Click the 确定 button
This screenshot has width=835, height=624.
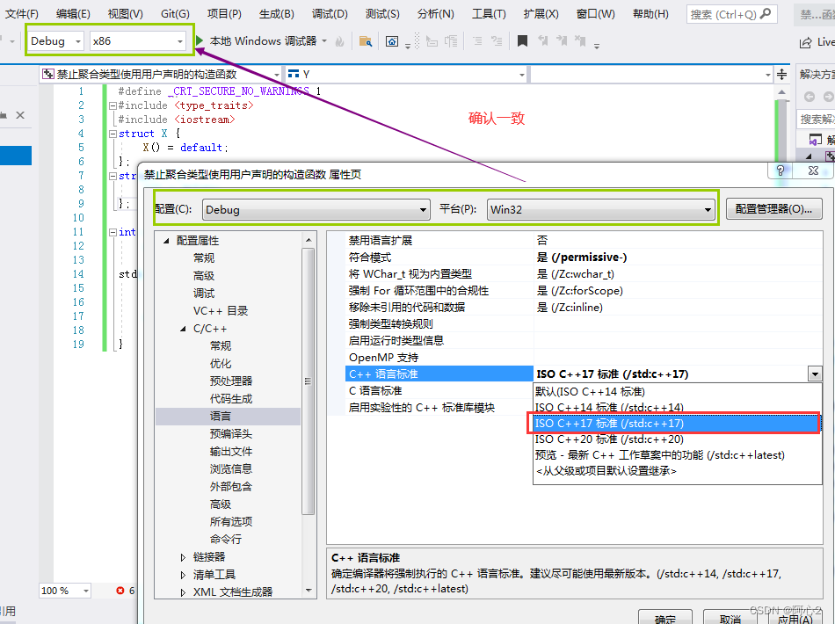[x=665, y=618]
